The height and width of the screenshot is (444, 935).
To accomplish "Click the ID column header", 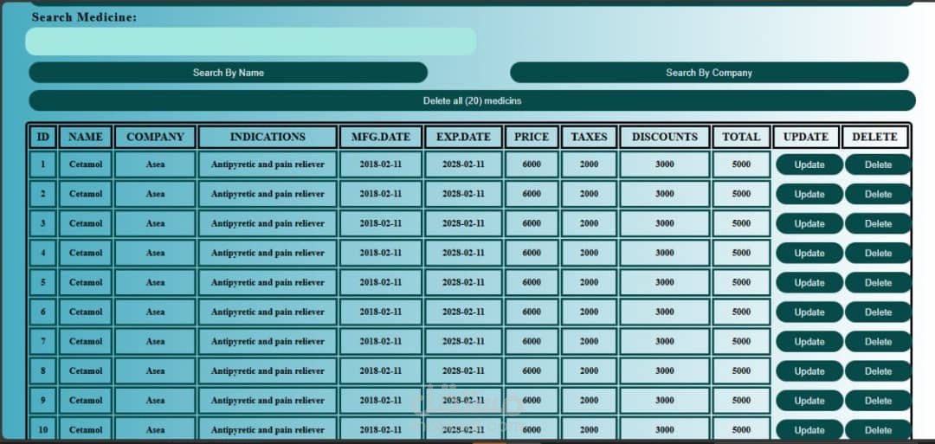I will [x=43, y=137].
